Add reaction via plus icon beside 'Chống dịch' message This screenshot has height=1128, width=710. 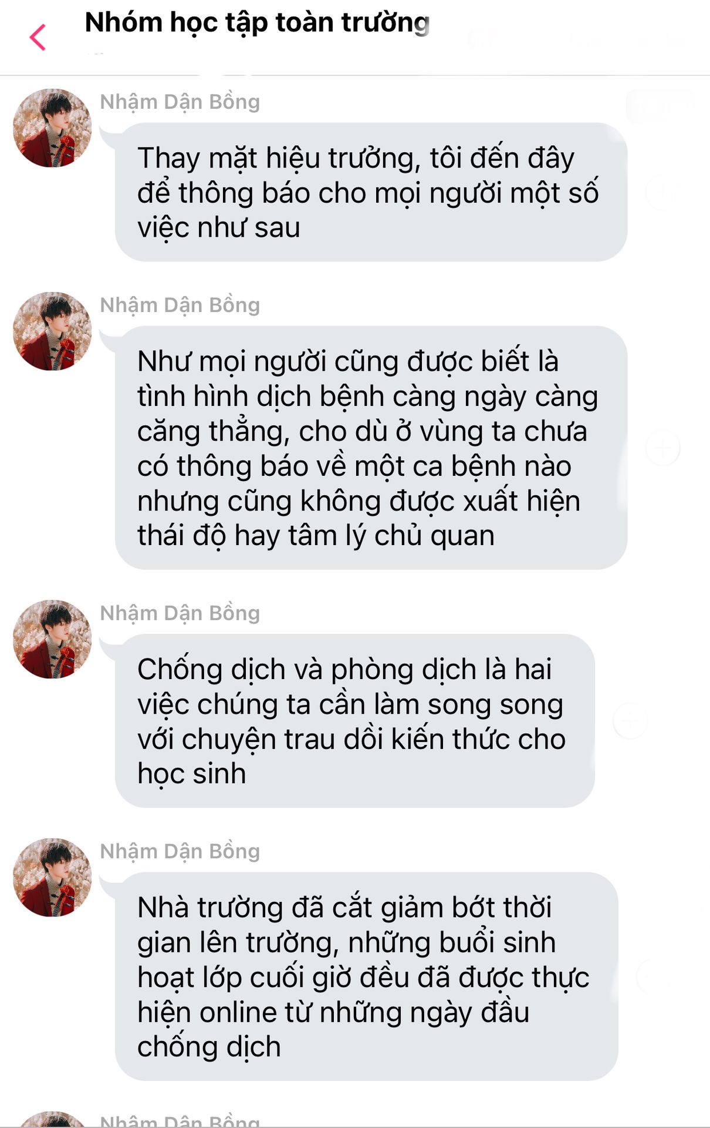[x=631, y=721]
